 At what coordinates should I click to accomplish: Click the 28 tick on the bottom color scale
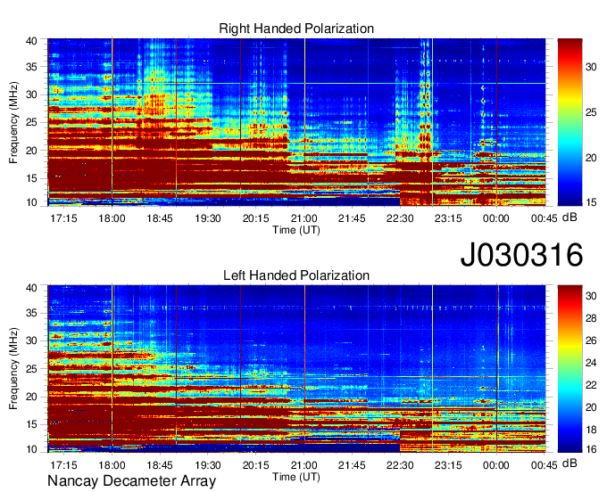point(591,318)
